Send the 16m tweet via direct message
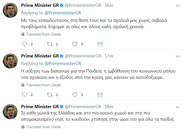Image resolution: width=183 pixels, height=132 pixels. coord(100,44)
